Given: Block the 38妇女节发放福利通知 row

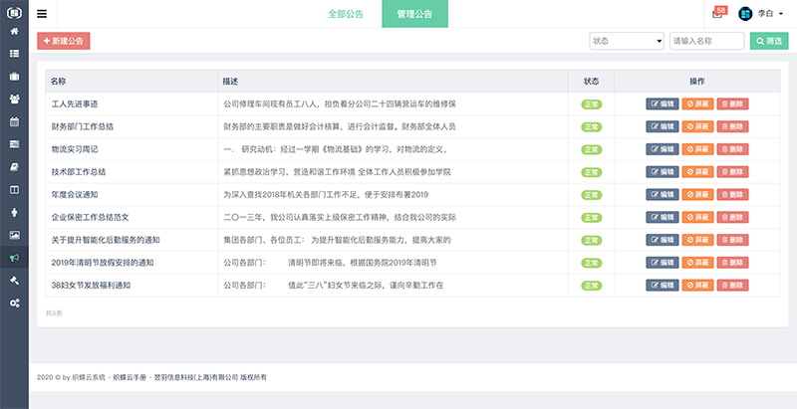Looking at the screenshot, I should click(x=698, y=286).
